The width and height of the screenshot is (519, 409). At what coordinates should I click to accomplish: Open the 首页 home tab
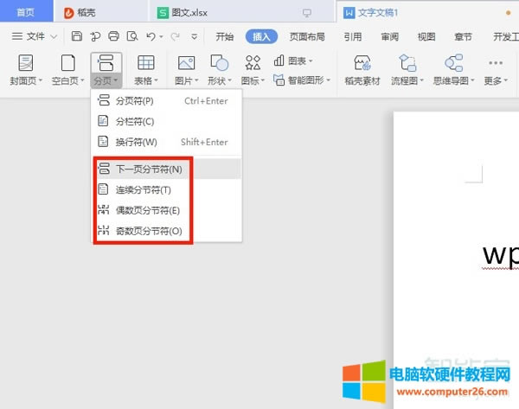(x=26, y=13)
